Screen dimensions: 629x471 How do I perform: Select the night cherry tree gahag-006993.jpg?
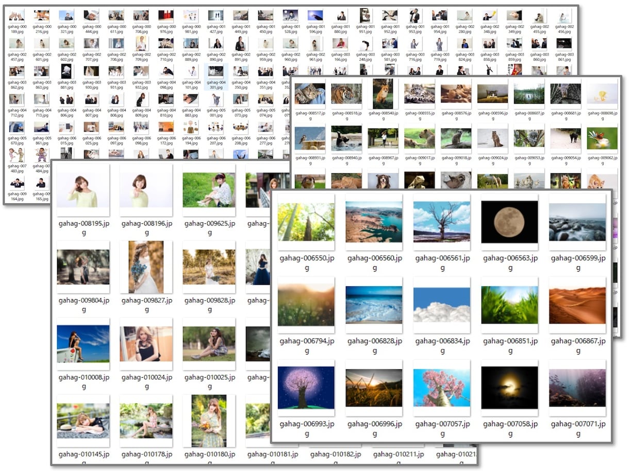[x=306, y=387]
